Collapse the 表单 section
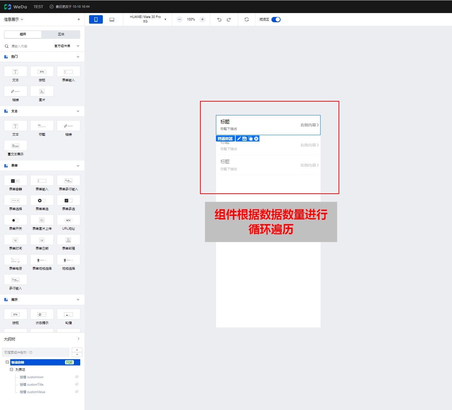 coord(78,165)
